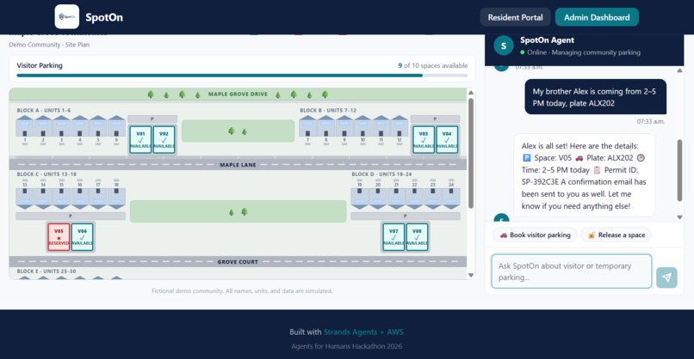Click the SpotOn logo icon
The width and height of the screenshot is (694, 359).
click(67, 17)
